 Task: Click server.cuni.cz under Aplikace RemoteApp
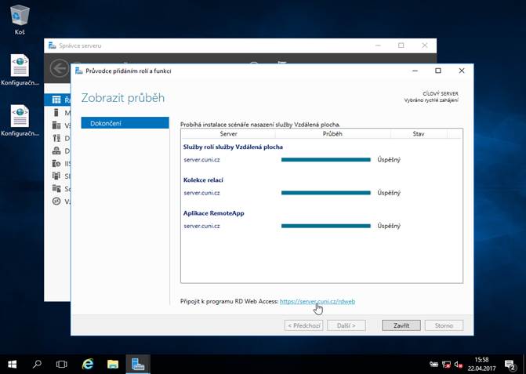[201, 226]
